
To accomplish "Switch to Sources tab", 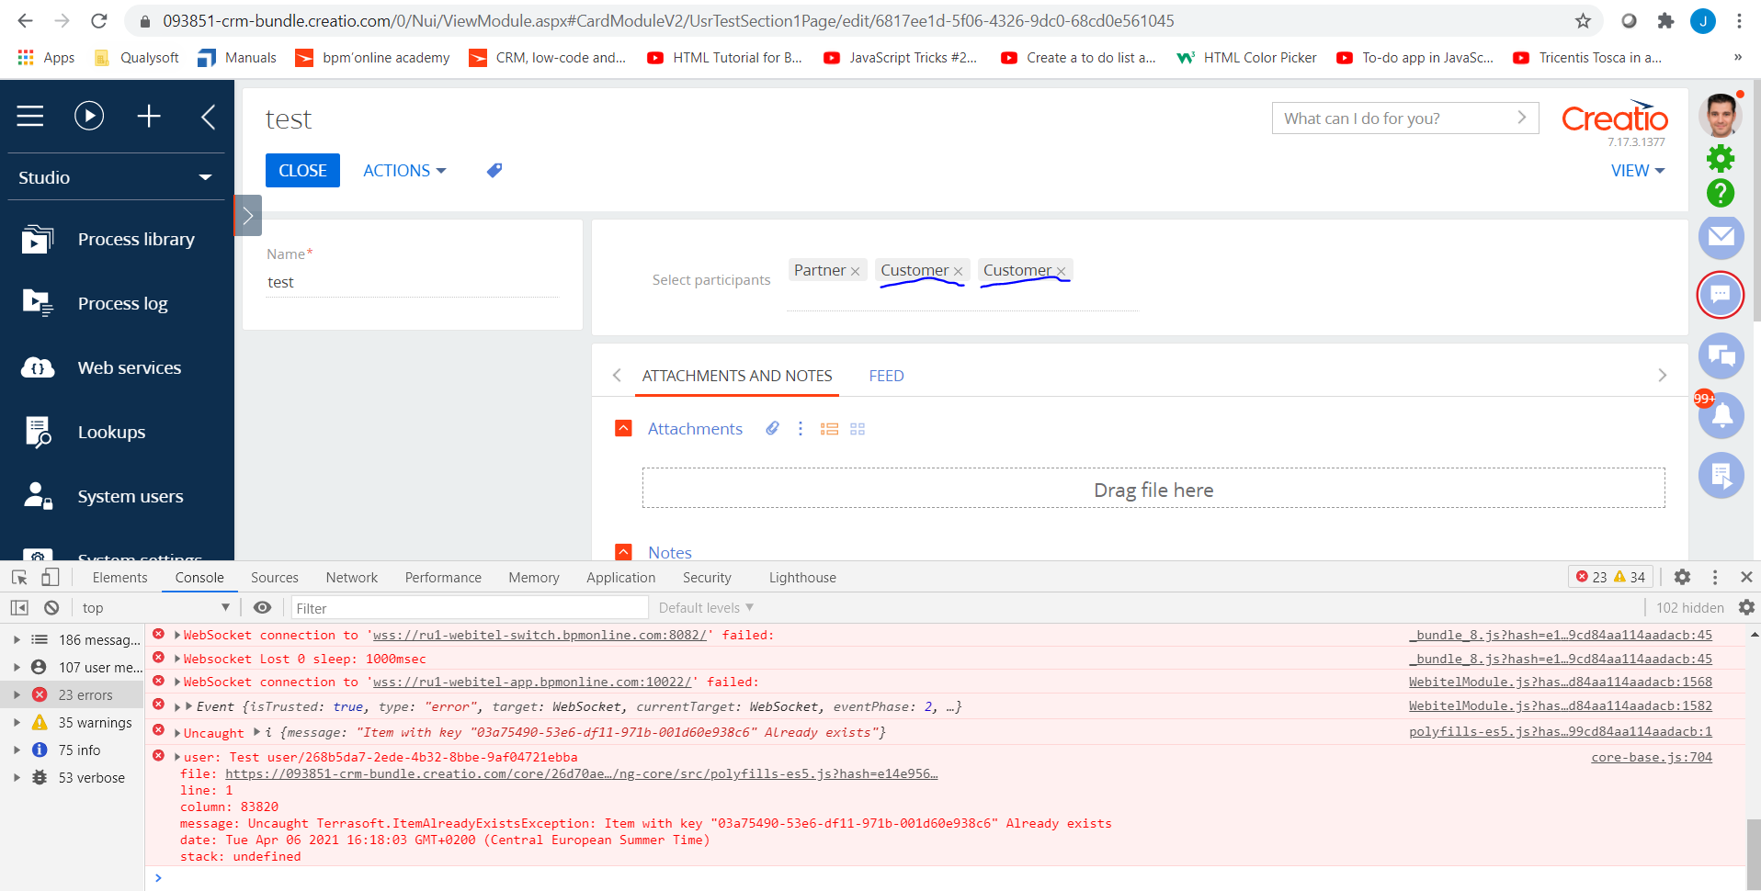I will coord(275,577).
